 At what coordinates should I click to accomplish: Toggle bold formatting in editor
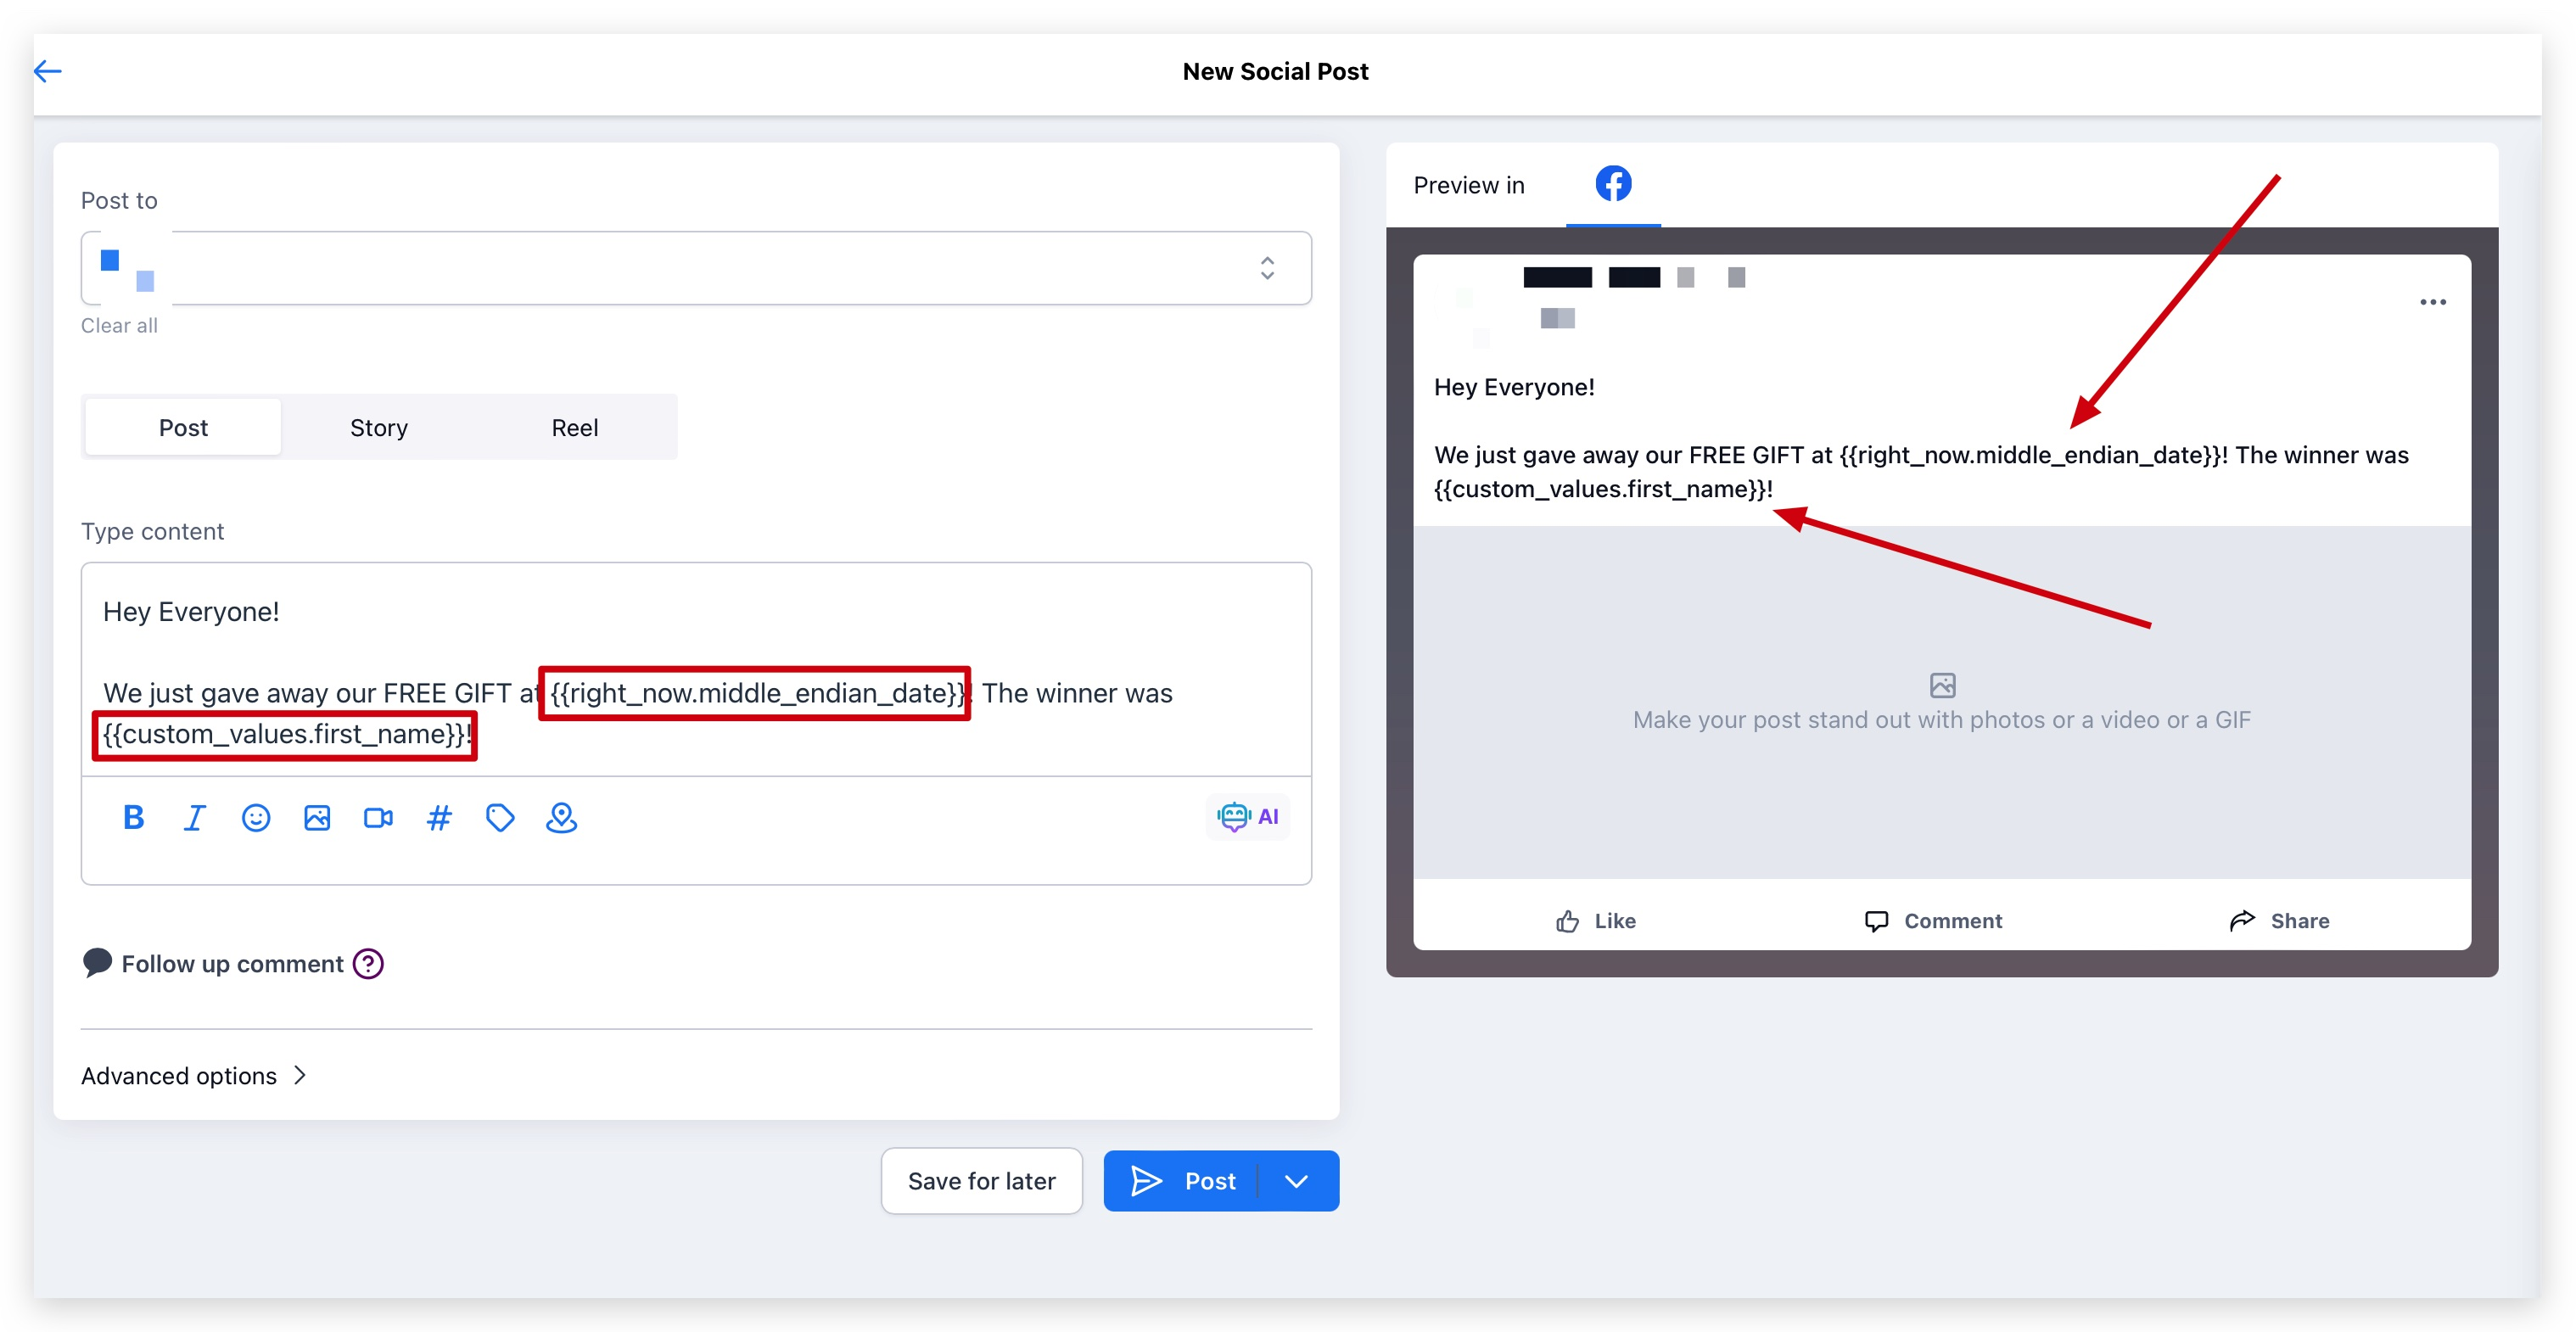click(x=133, y=817)
